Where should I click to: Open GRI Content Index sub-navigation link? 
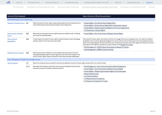pyautogui.click(x=15, y=7)
